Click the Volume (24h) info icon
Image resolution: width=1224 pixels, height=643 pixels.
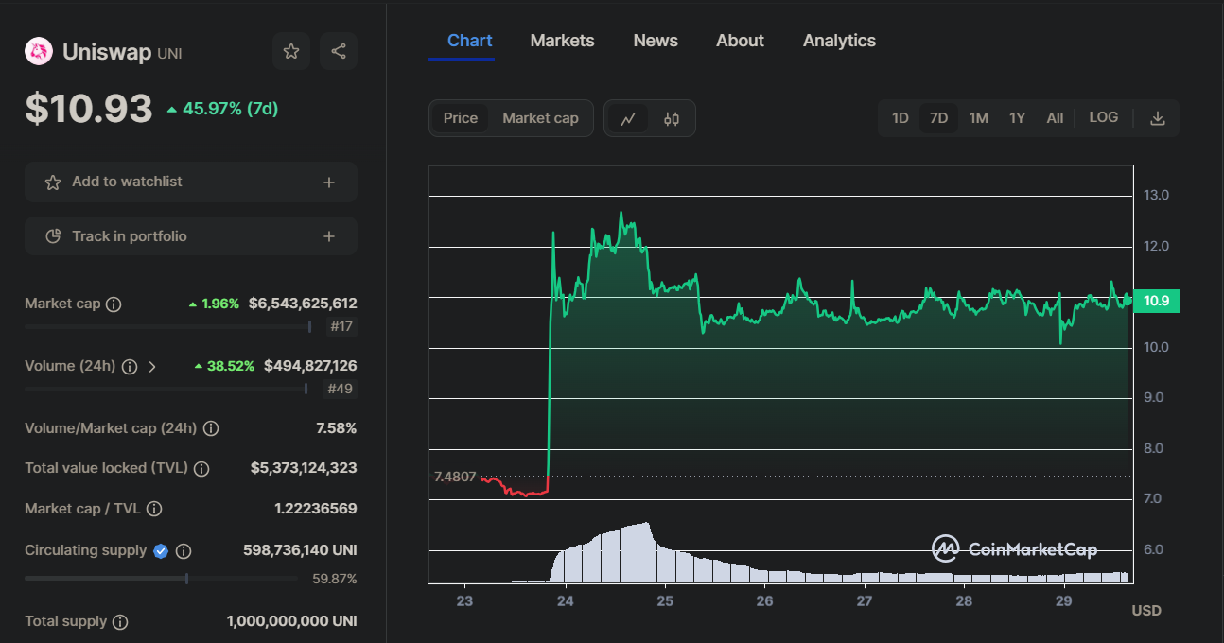pos(130,366)
